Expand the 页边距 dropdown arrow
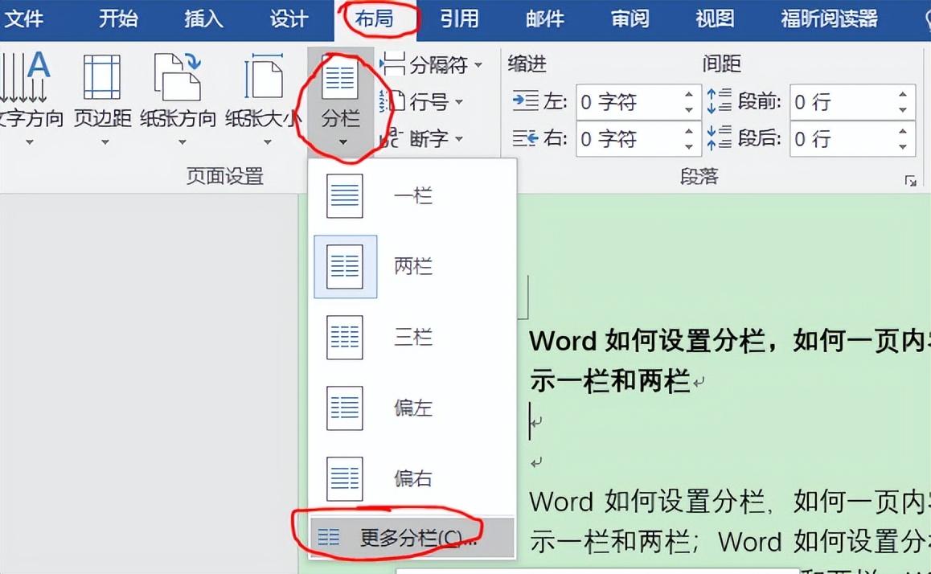This screenshot has height=574, width=931. (x=105, y=142)
